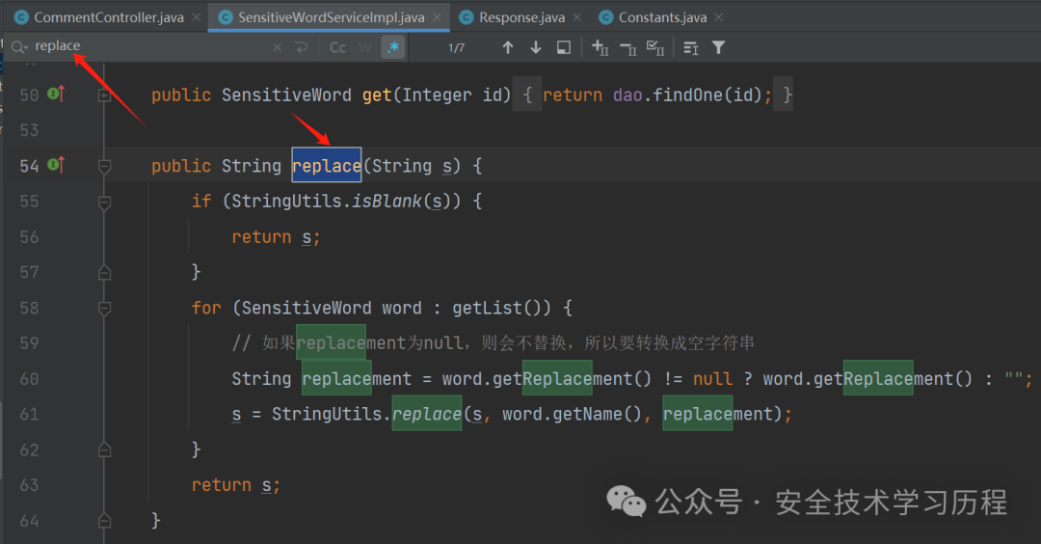Go to next occurrence (down arrow)
This screenshot has width=1041, height=544.
point(535,47)
